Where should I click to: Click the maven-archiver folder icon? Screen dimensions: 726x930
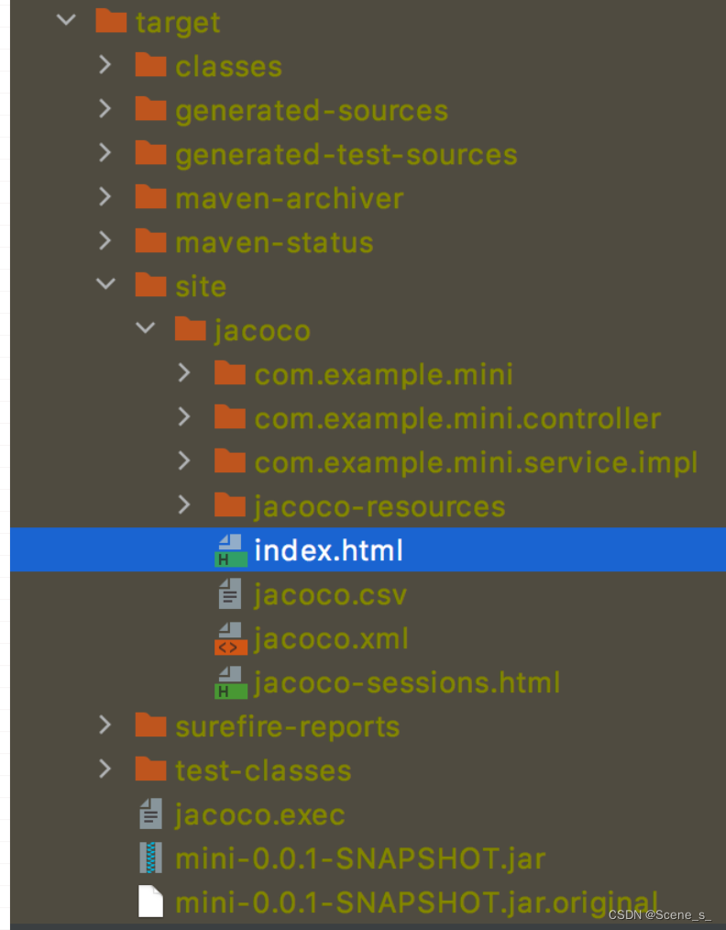tap(150, 196)
